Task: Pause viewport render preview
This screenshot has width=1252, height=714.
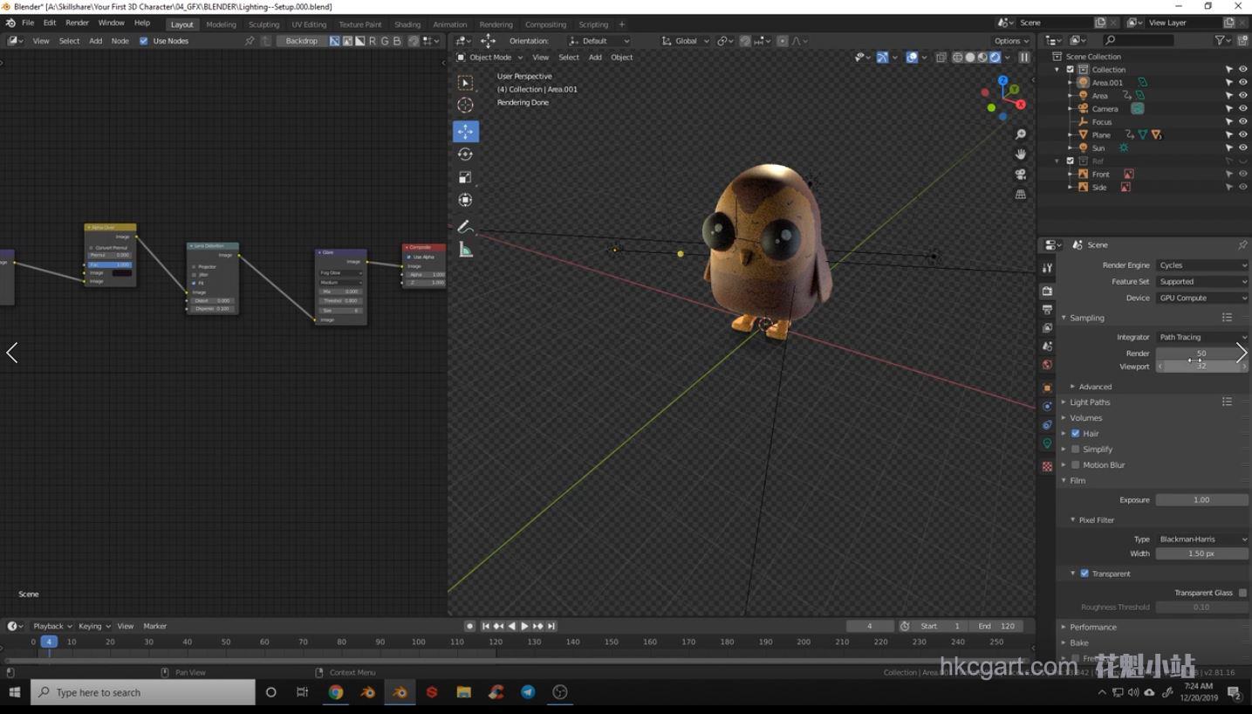Action: [1024, 58]
